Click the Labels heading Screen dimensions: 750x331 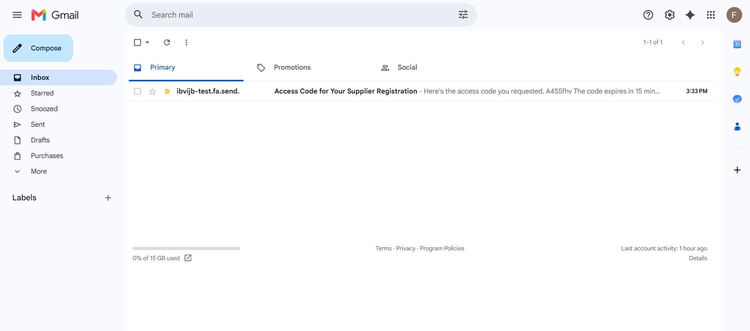tap(24, 198)
